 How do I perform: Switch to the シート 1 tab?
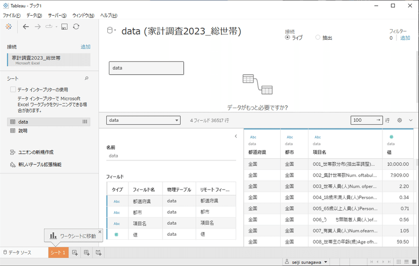tap(58, 252)
